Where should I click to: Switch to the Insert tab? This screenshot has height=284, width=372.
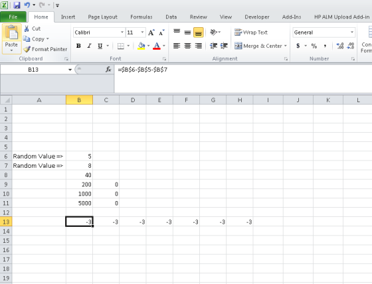pos(68,17)
